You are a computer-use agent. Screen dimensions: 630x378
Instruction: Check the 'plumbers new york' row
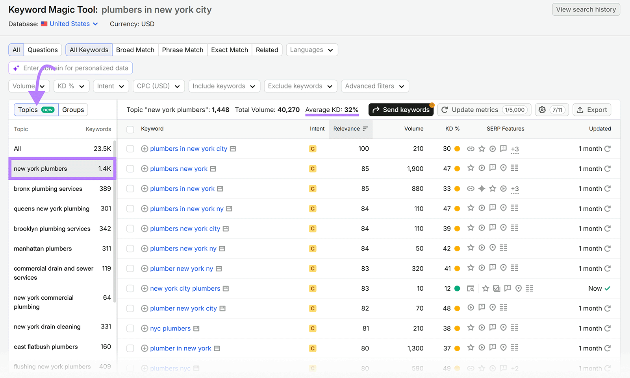[x=130, y=169]
